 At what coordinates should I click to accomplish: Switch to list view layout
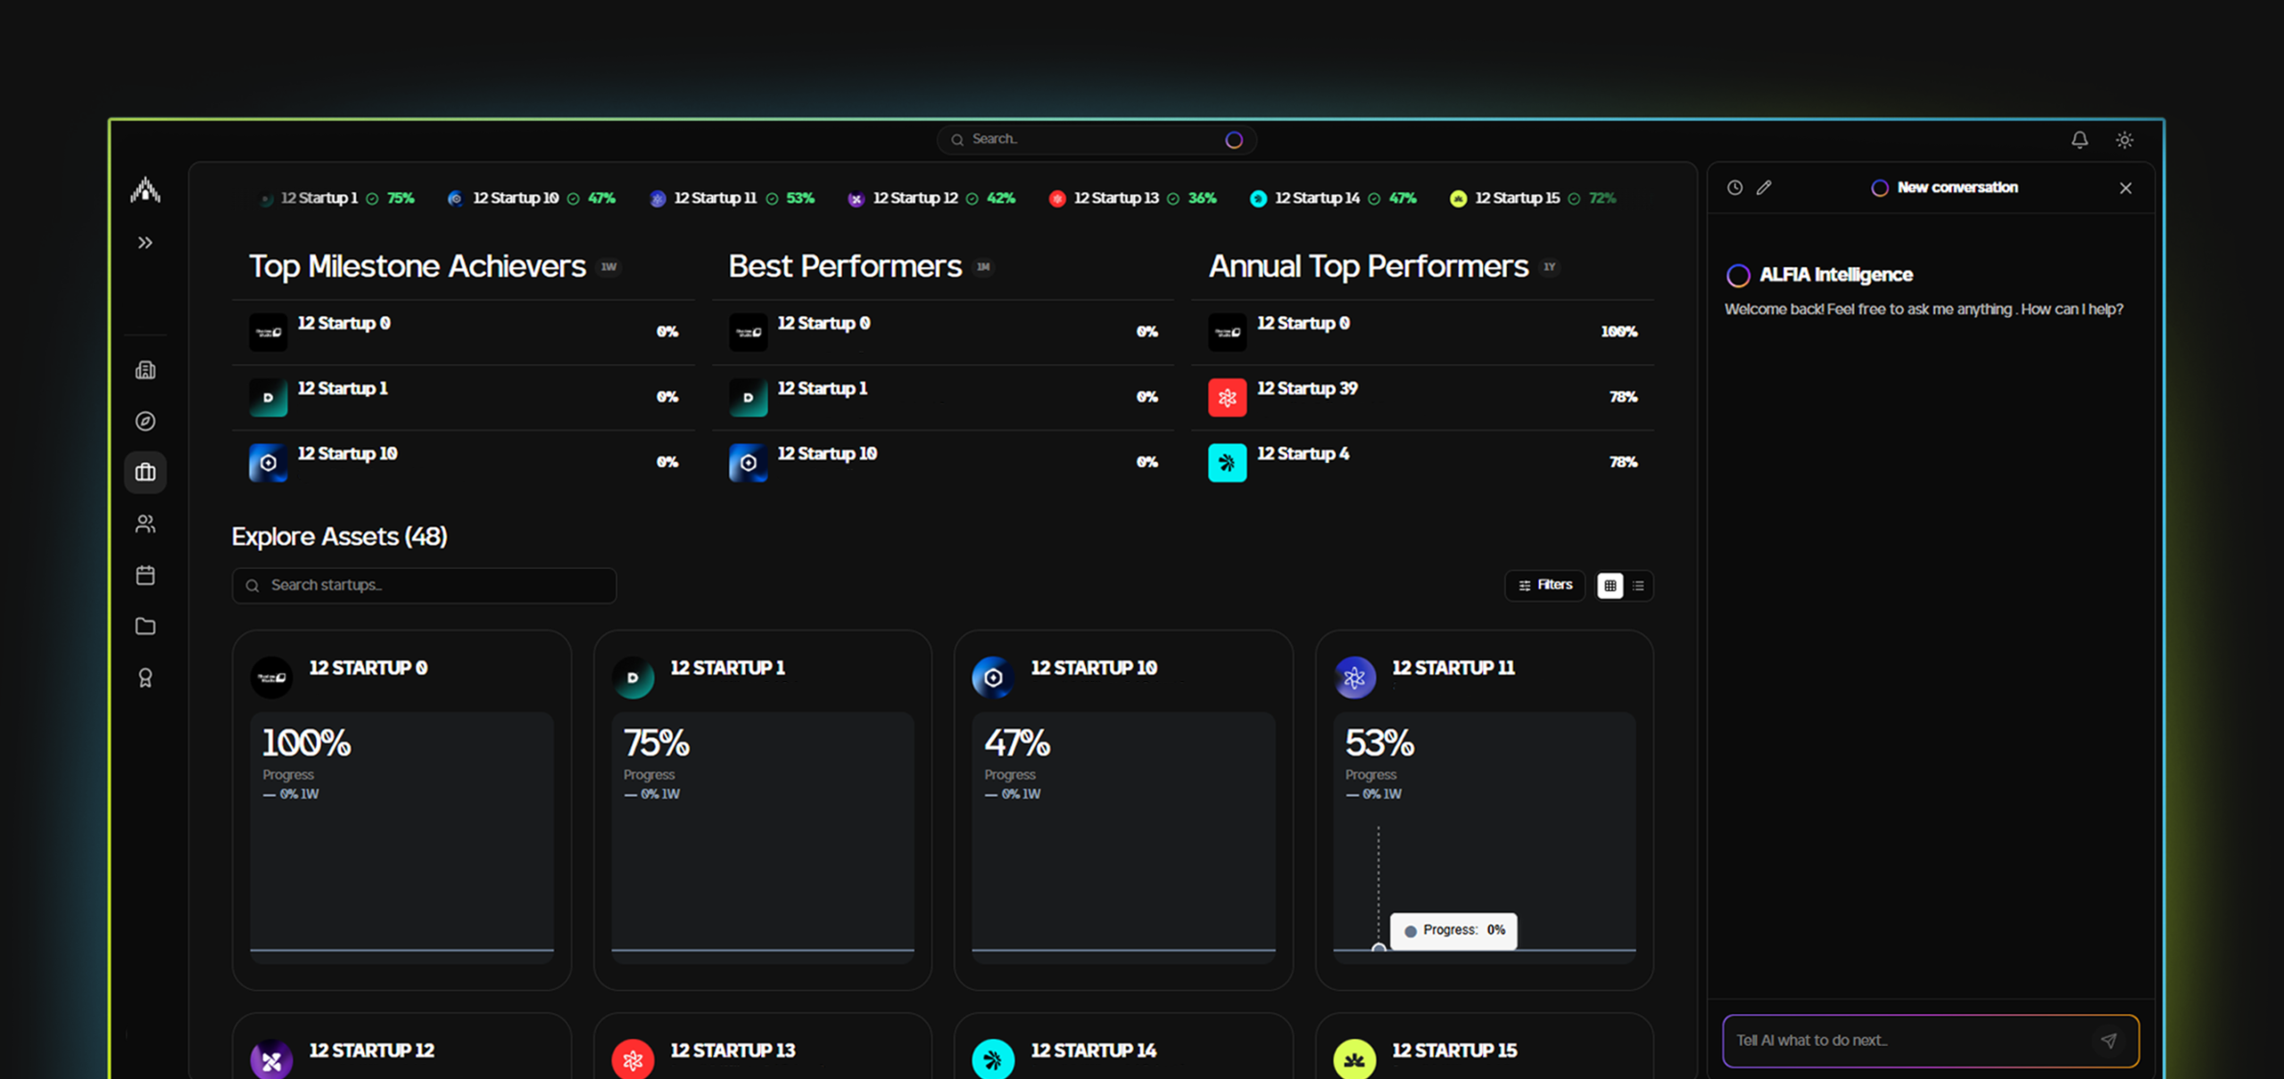(1638, 586)
